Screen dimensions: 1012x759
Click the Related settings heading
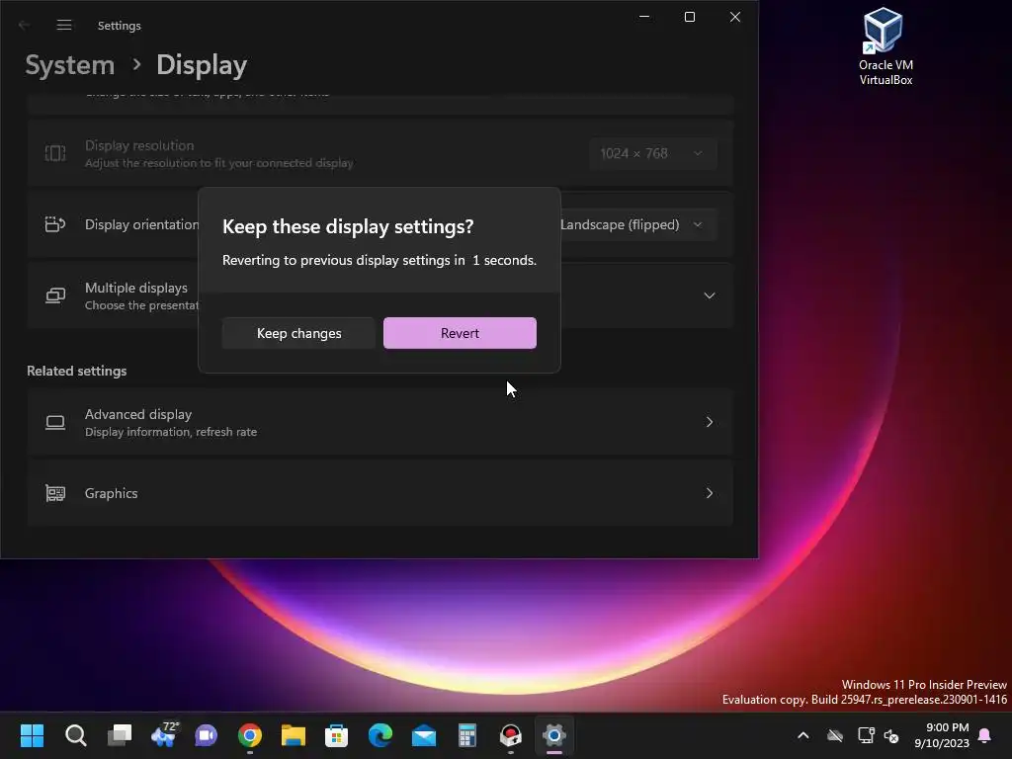tap(77, 372)
